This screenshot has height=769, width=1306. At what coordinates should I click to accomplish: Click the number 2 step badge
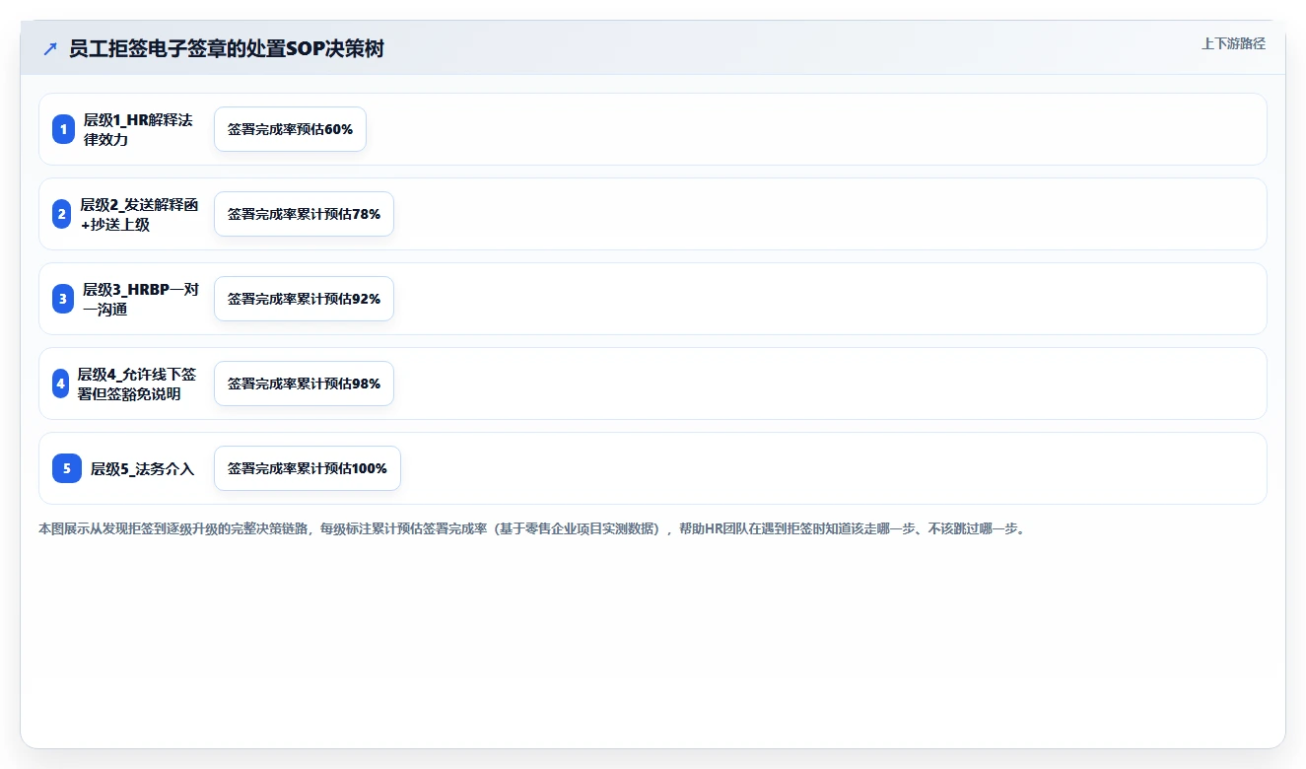coord(61,214)
